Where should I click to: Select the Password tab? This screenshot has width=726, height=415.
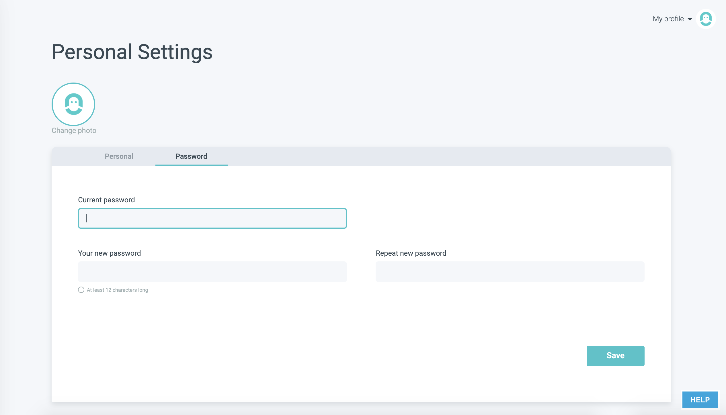click(191, 156)
